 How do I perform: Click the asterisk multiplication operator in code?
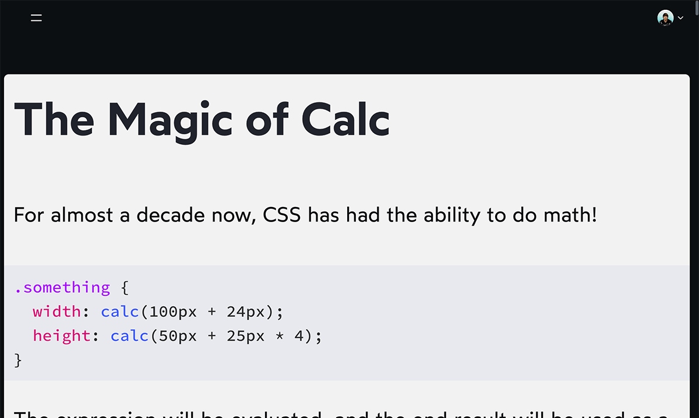coord(279,336)
